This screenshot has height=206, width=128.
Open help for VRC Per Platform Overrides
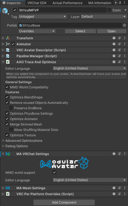point(114,194)
